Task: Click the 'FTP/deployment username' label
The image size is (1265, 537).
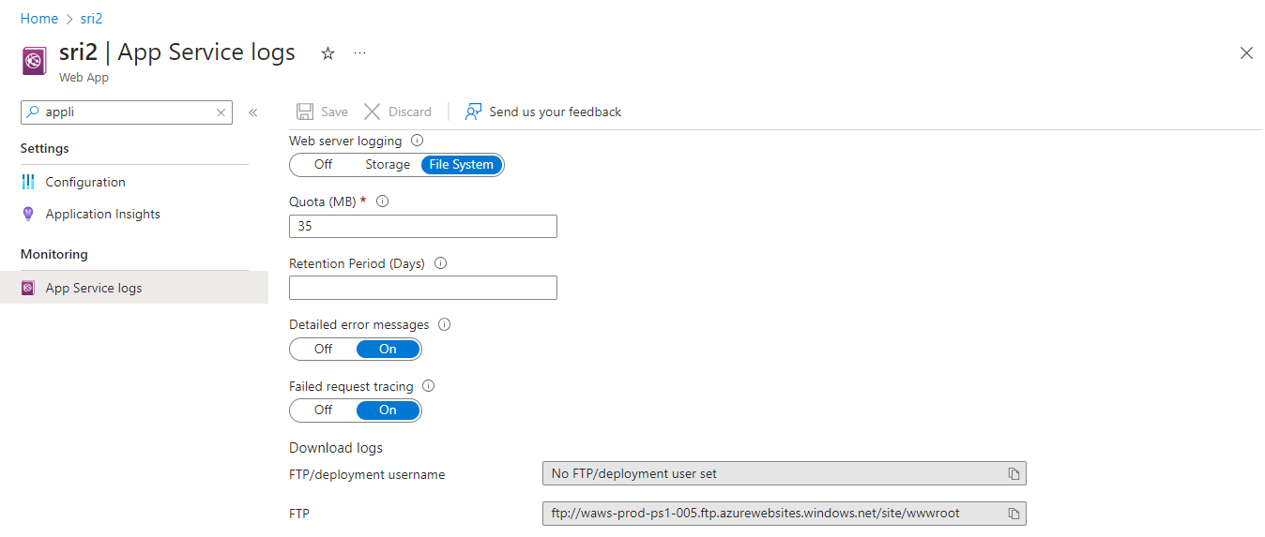Action: point(367,475)
